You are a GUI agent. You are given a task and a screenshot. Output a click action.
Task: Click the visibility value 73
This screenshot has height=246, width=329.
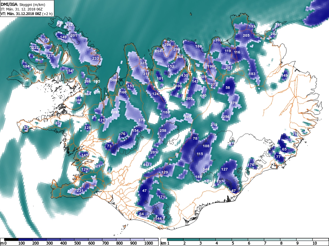tap(109, 146)
